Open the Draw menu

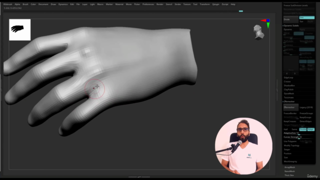tap(53, 4)
